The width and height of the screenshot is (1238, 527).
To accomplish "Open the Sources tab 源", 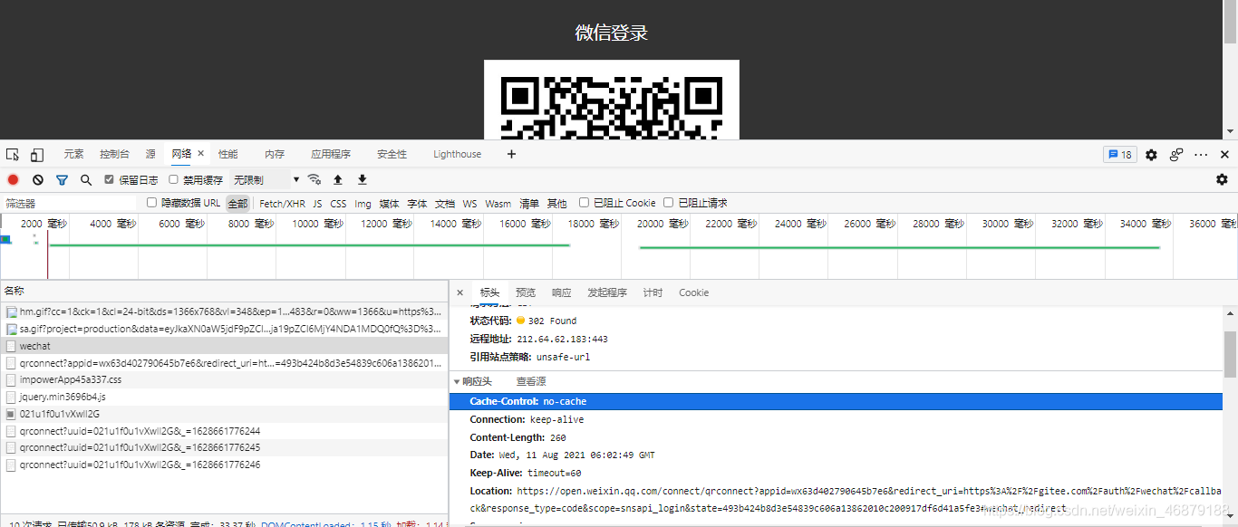I will pos(150,154).
